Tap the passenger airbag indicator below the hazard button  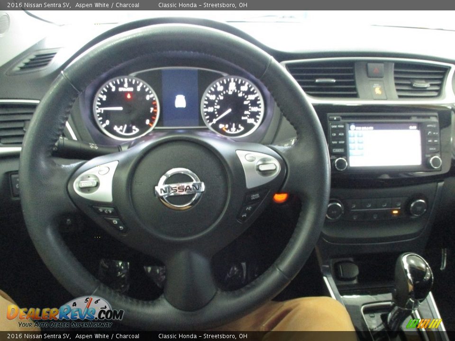click(378, 90)
